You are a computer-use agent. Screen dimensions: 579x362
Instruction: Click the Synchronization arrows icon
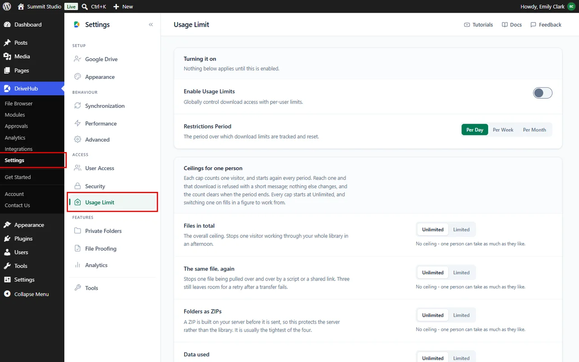tap(77, 105)
